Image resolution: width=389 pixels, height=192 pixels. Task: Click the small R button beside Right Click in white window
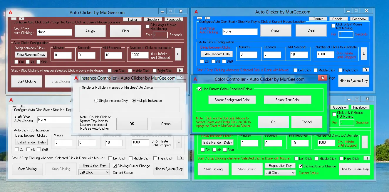(x=181, y=158)
